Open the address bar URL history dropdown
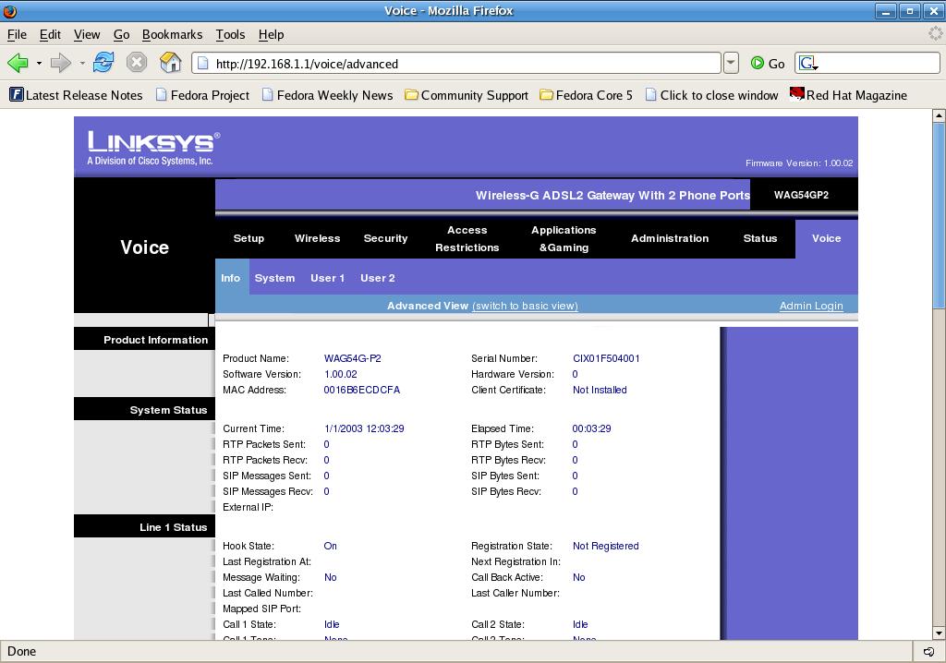Viewport: 946px width, 663px height. [x=731, y=63]
